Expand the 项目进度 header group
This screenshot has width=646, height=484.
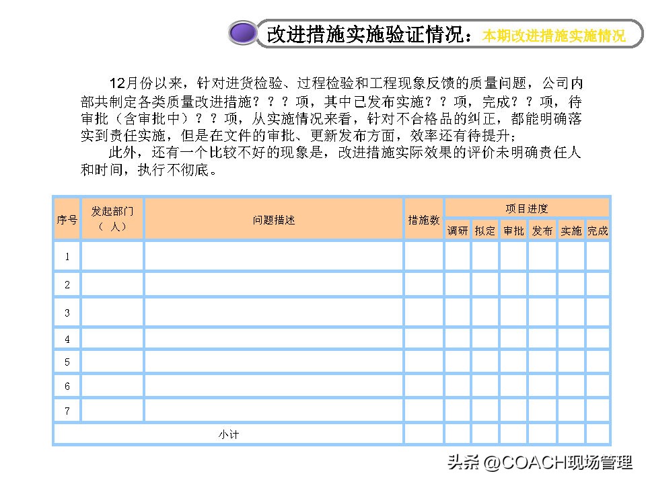click(x=527, y=208)
